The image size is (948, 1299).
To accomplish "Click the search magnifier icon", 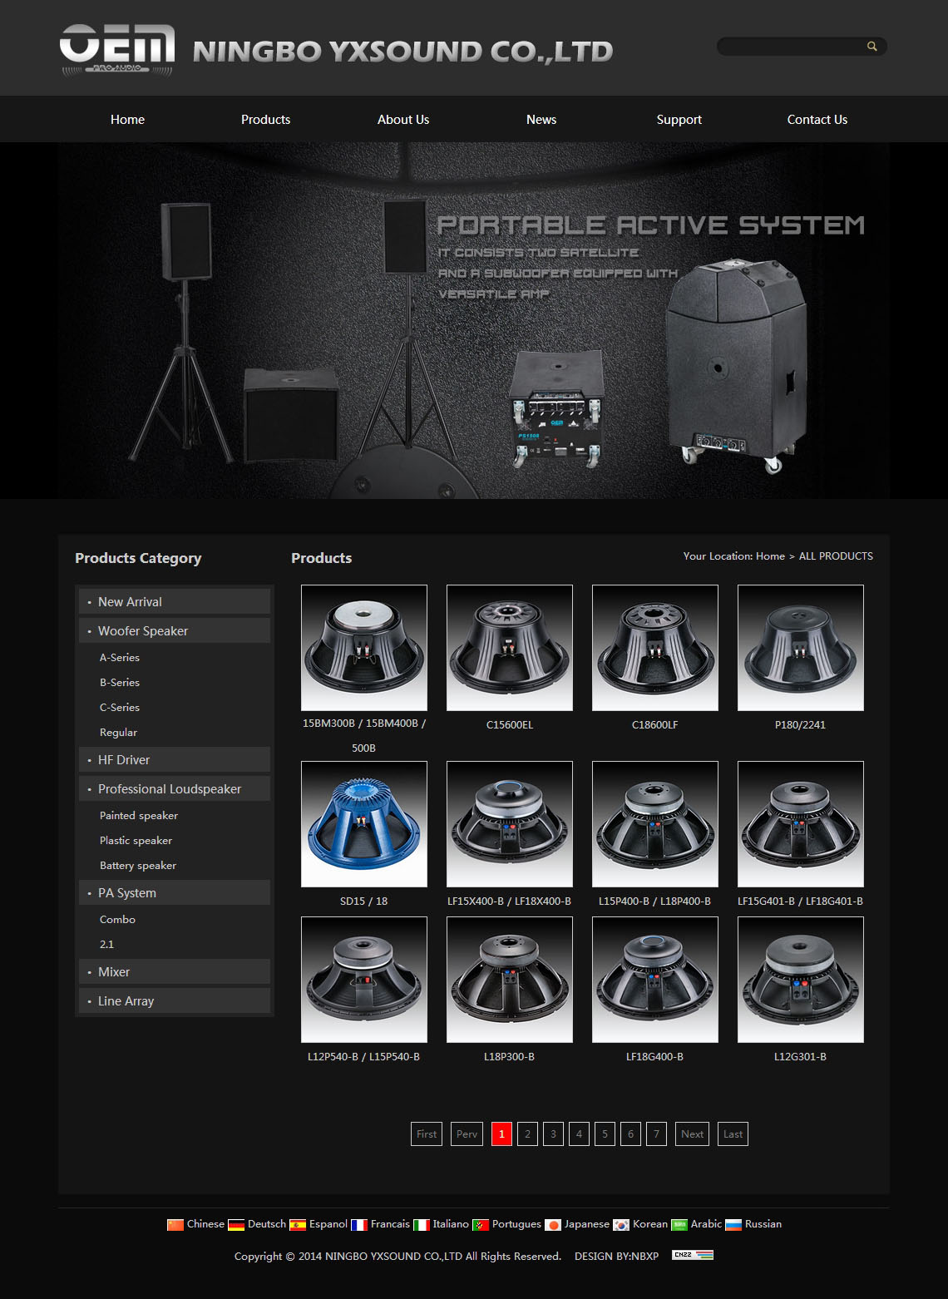I will pyautogui.click(x=871, y=47).
